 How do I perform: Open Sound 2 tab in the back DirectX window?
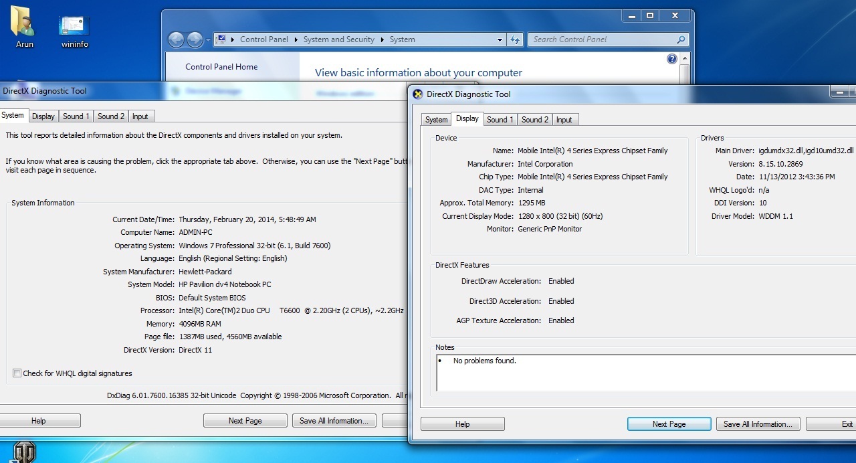(111, 116)
